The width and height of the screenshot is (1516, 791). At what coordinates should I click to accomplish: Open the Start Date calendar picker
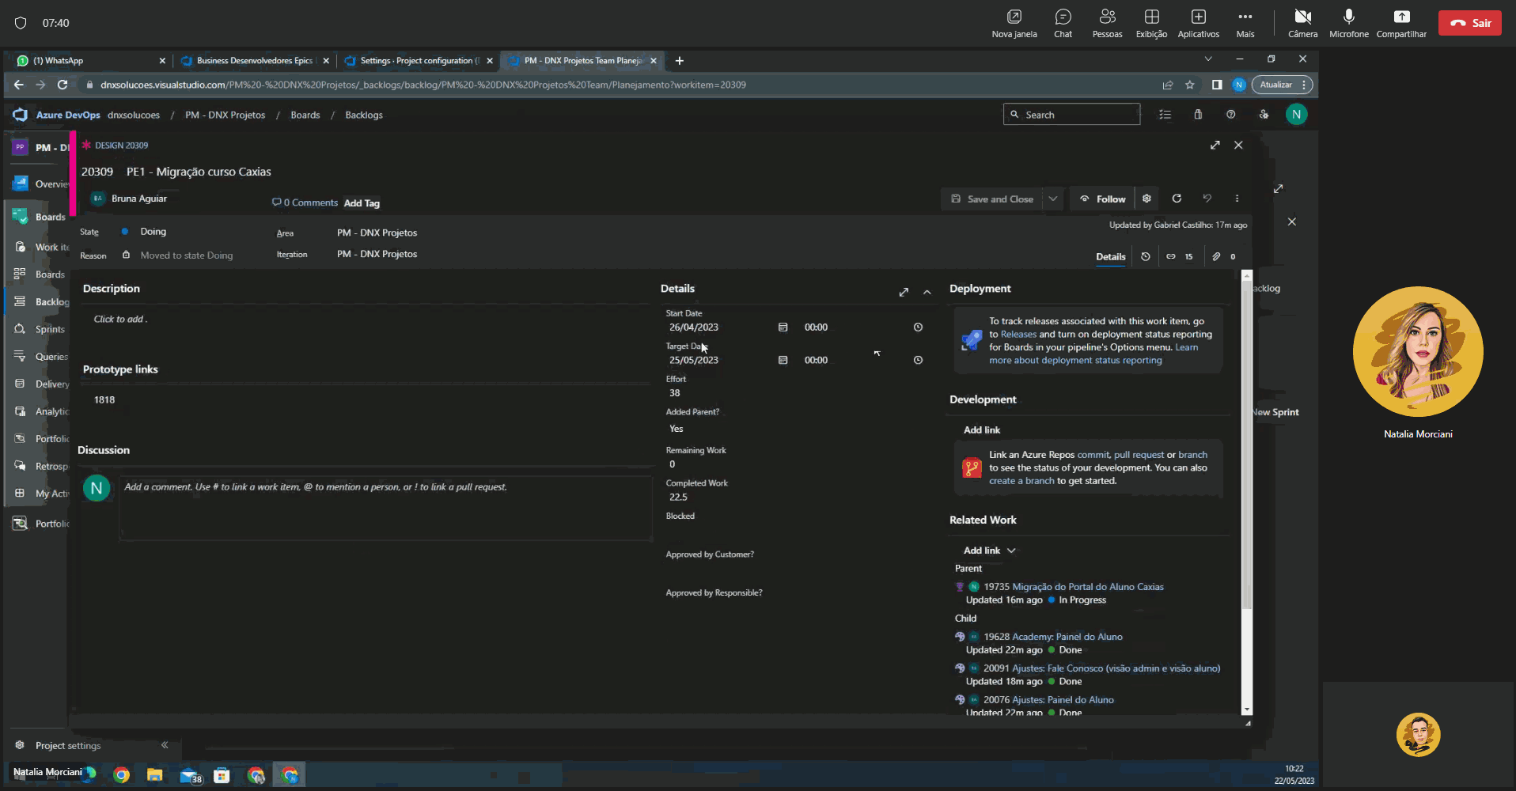783,327
